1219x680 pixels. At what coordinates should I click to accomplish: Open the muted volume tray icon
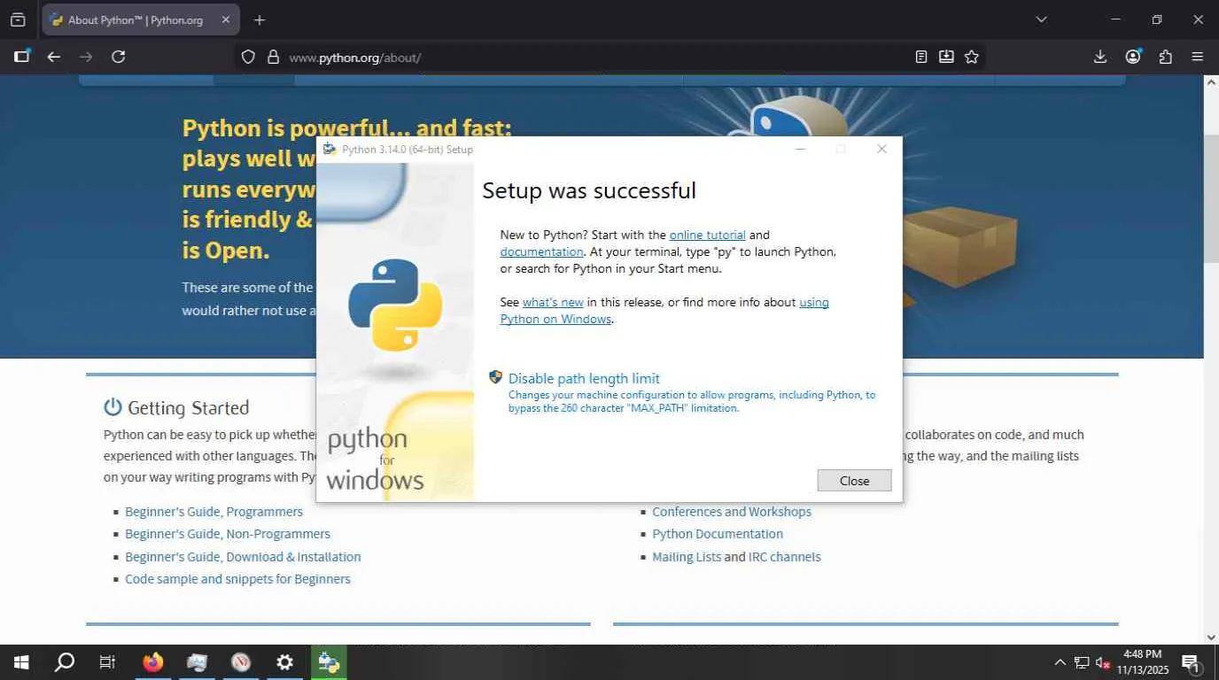point(1104,662)
